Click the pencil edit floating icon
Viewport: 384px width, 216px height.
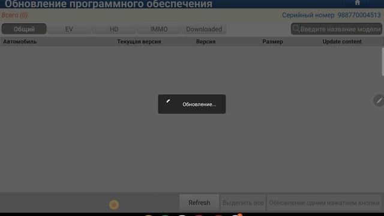click(x=379, y=100)
